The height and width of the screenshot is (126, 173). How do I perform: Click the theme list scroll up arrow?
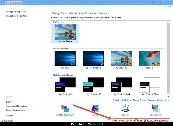[x=168, y=22]
